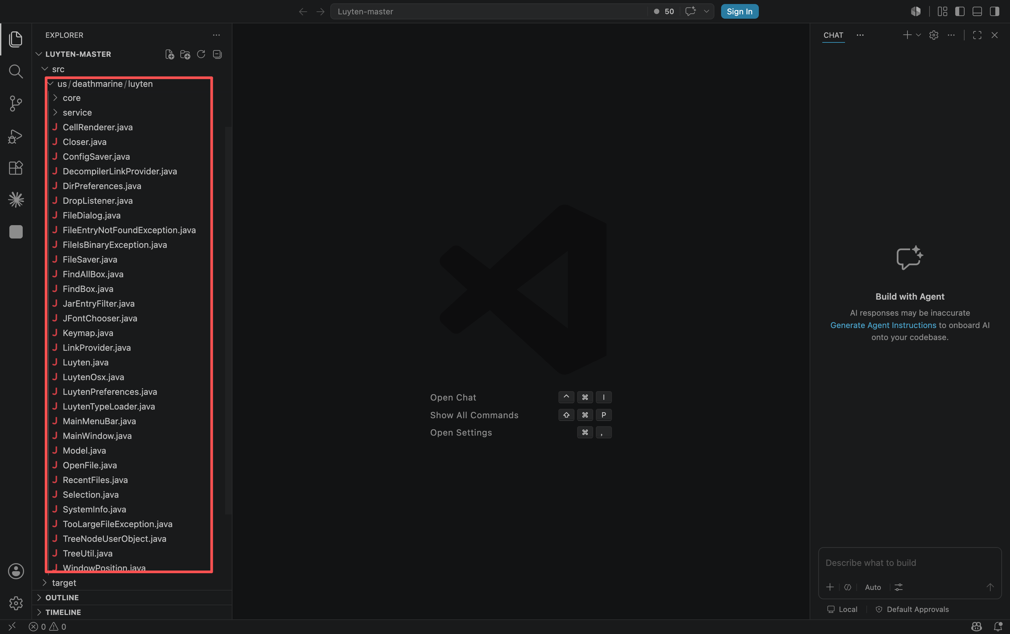Screen dimensions: 1010x634
Task: Click the Explorer vertical scrollbar
Action: click(228, 320)
